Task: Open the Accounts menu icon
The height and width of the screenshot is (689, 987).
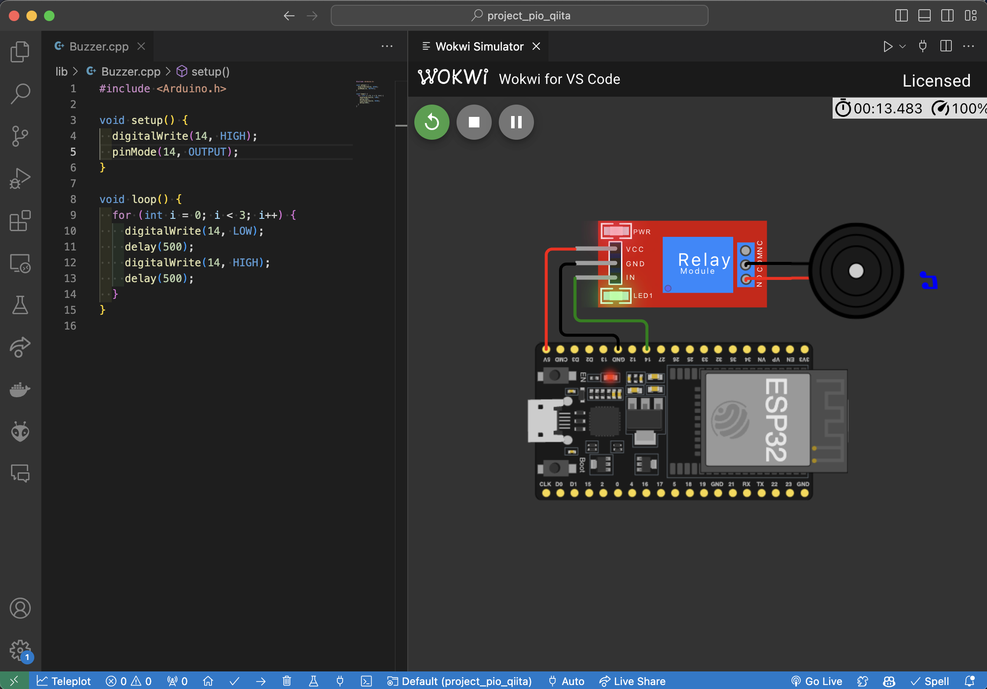Action: pyautogui.click(x=20, y=608)
